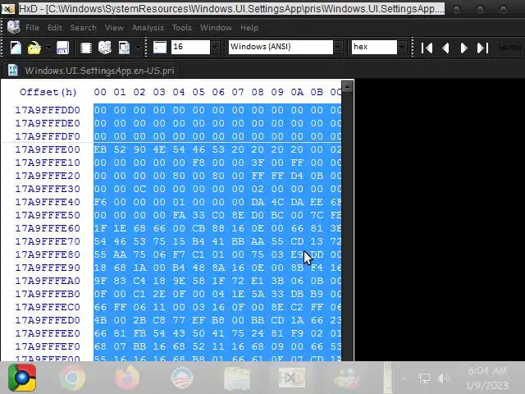This screenshot has width=525, height=394.
Task: Click the HxD title bar app icon
Action: point(8,9)
